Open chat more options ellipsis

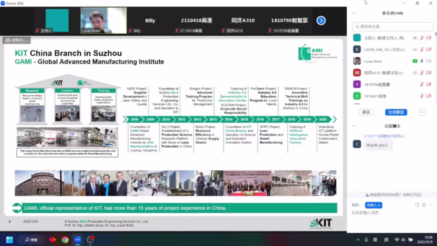pyautogui.click(x=430, y=205)
